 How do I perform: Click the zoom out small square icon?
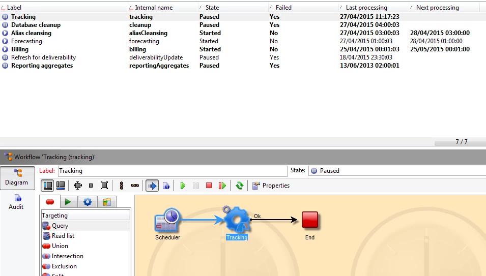pyautogui.click(x=91, y=186)
